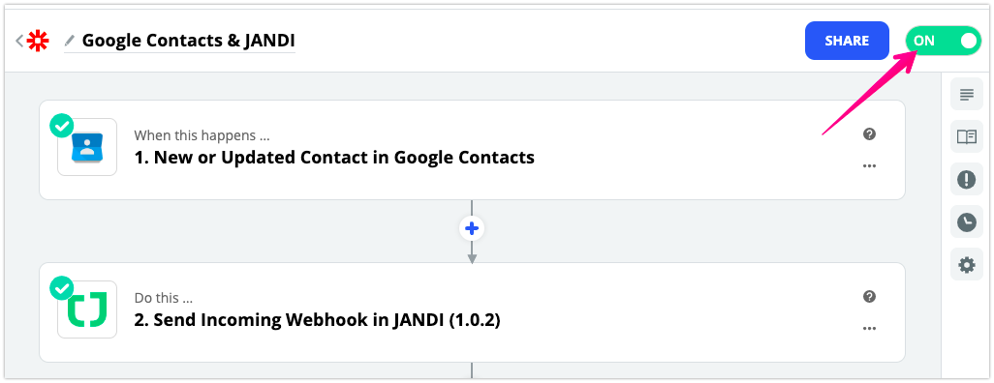Open the guide book icon in sidebar

(966, 136)
